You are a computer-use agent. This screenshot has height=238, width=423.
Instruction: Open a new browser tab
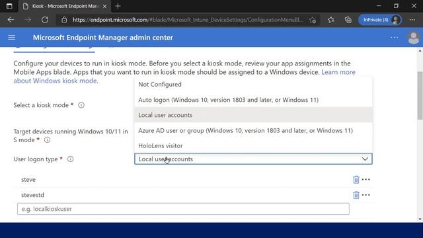point(118,6)
